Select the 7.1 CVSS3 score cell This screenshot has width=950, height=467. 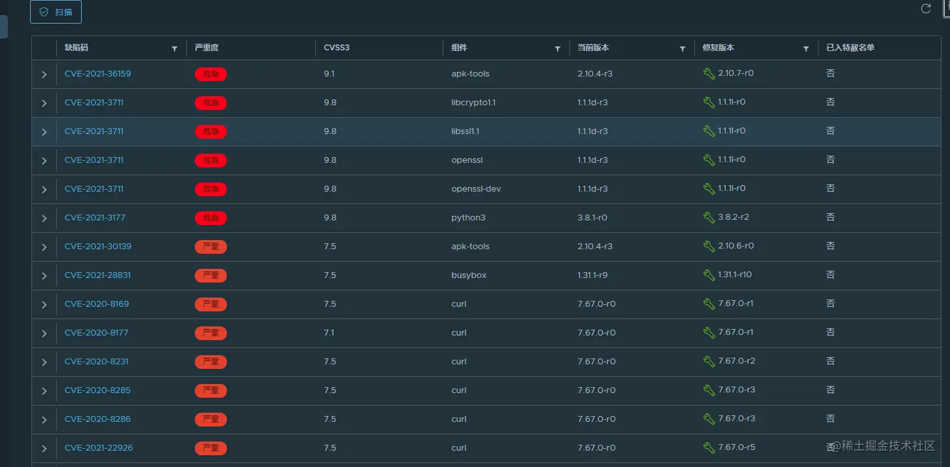coord(329,333)
